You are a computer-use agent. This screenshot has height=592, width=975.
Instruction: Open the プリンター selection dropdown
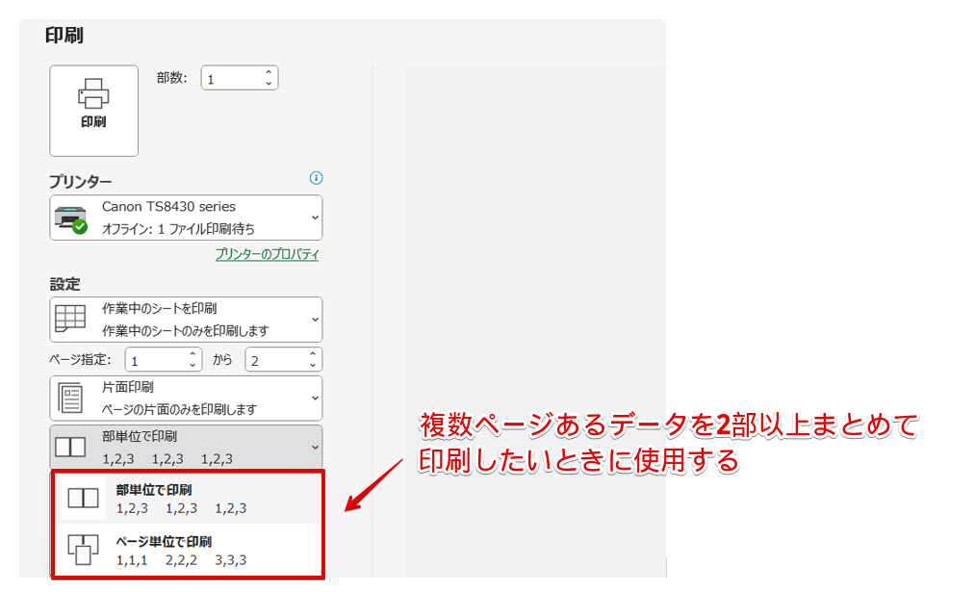click(x=313, y=217)
